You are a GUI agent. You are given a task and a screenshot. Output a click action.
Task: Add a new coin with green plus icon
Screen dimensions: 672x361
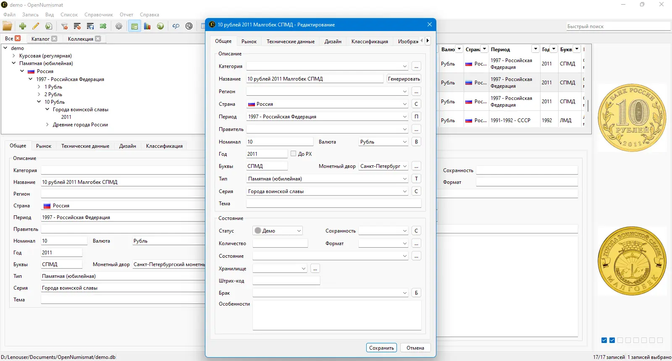pyautogui.click(x=23, y=26)
